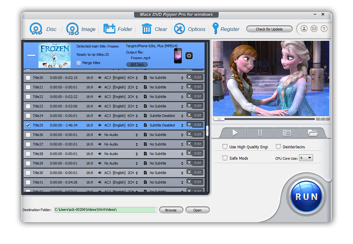Minimize the Macx DVD Ripper window

point(315,14)
